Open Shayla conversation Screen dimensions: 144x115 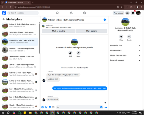point(19,106)
